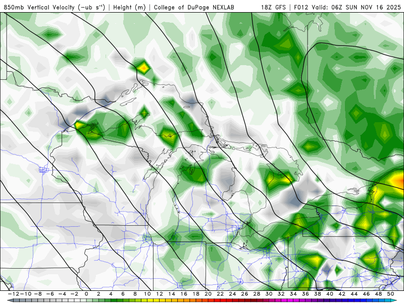Click the "24" color scale label
Image resolution: width=404 pixels, height=303 pixels.
click(232, 294)
